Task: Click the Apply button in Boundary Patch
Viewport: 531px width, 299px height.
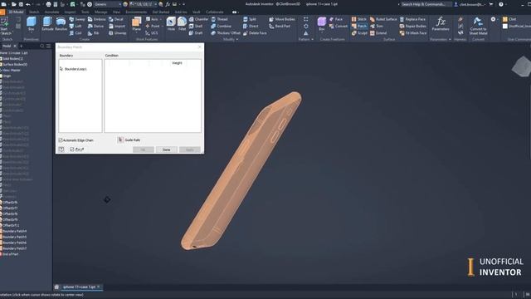Action: pos(190,149)
